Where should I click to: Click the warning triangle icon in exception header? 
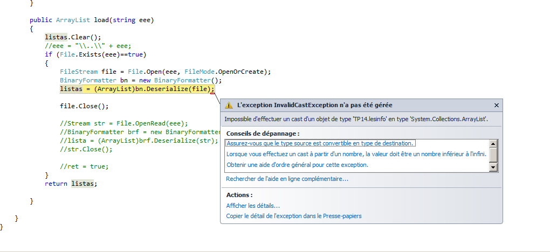click(229, 106)
